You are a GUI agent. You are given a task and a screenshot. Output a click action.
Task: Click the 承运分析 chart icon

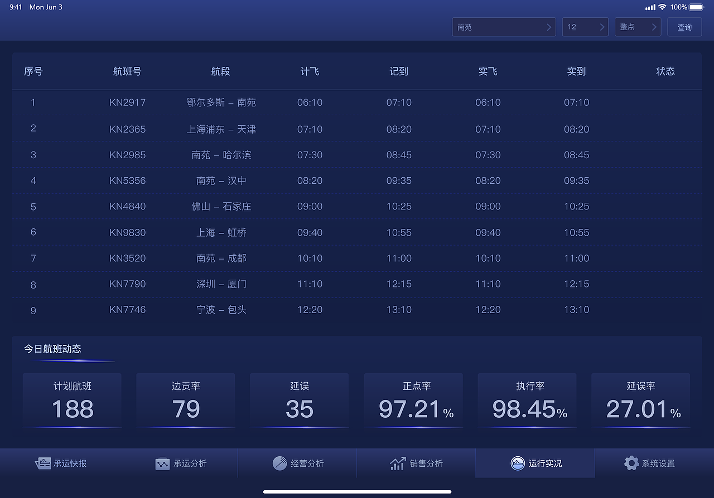click(162, 463)
